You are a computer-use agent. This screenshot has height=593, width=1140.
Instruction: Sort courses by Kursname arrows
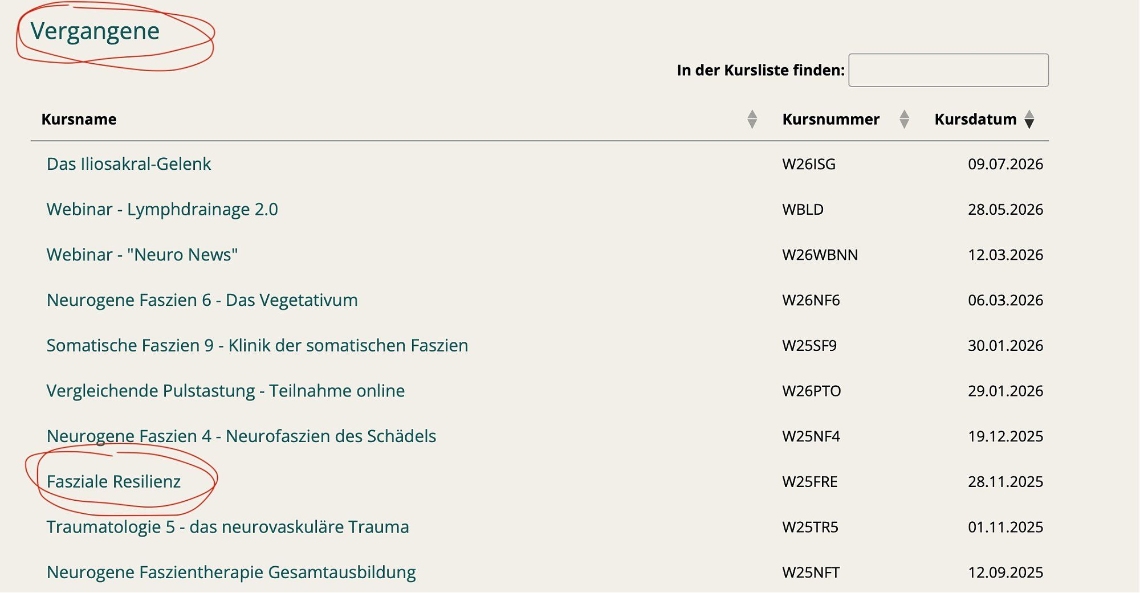(752, 120)
